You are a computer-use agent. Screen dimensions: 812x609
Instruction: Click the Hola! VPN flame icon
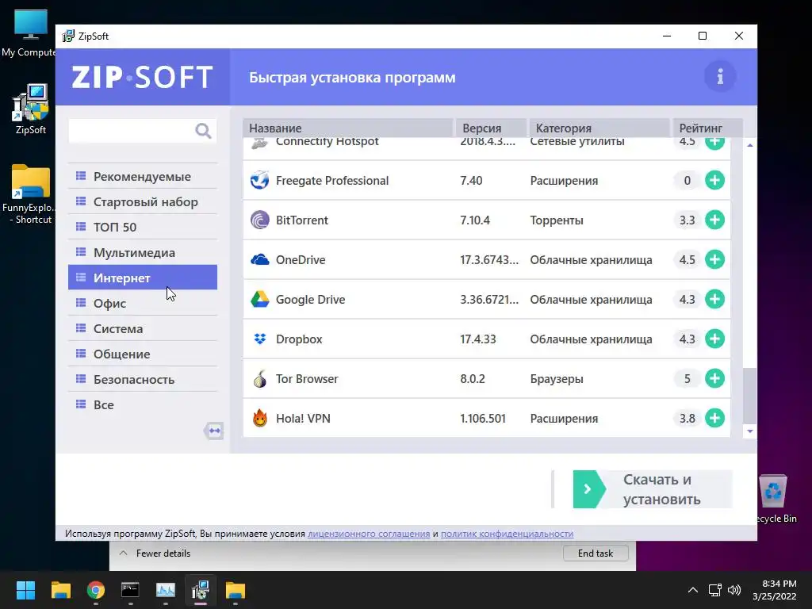pos(259,418)
